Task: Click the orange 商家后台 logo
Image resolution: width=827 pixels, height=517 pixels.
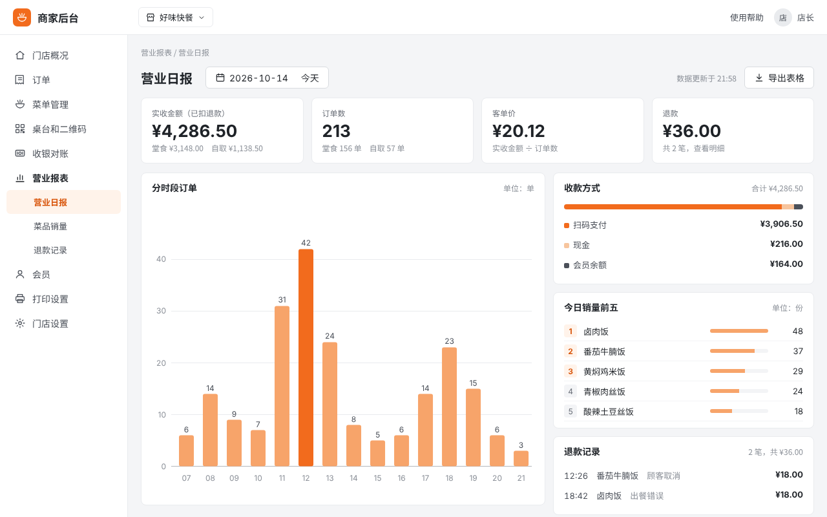Action: 22,17
